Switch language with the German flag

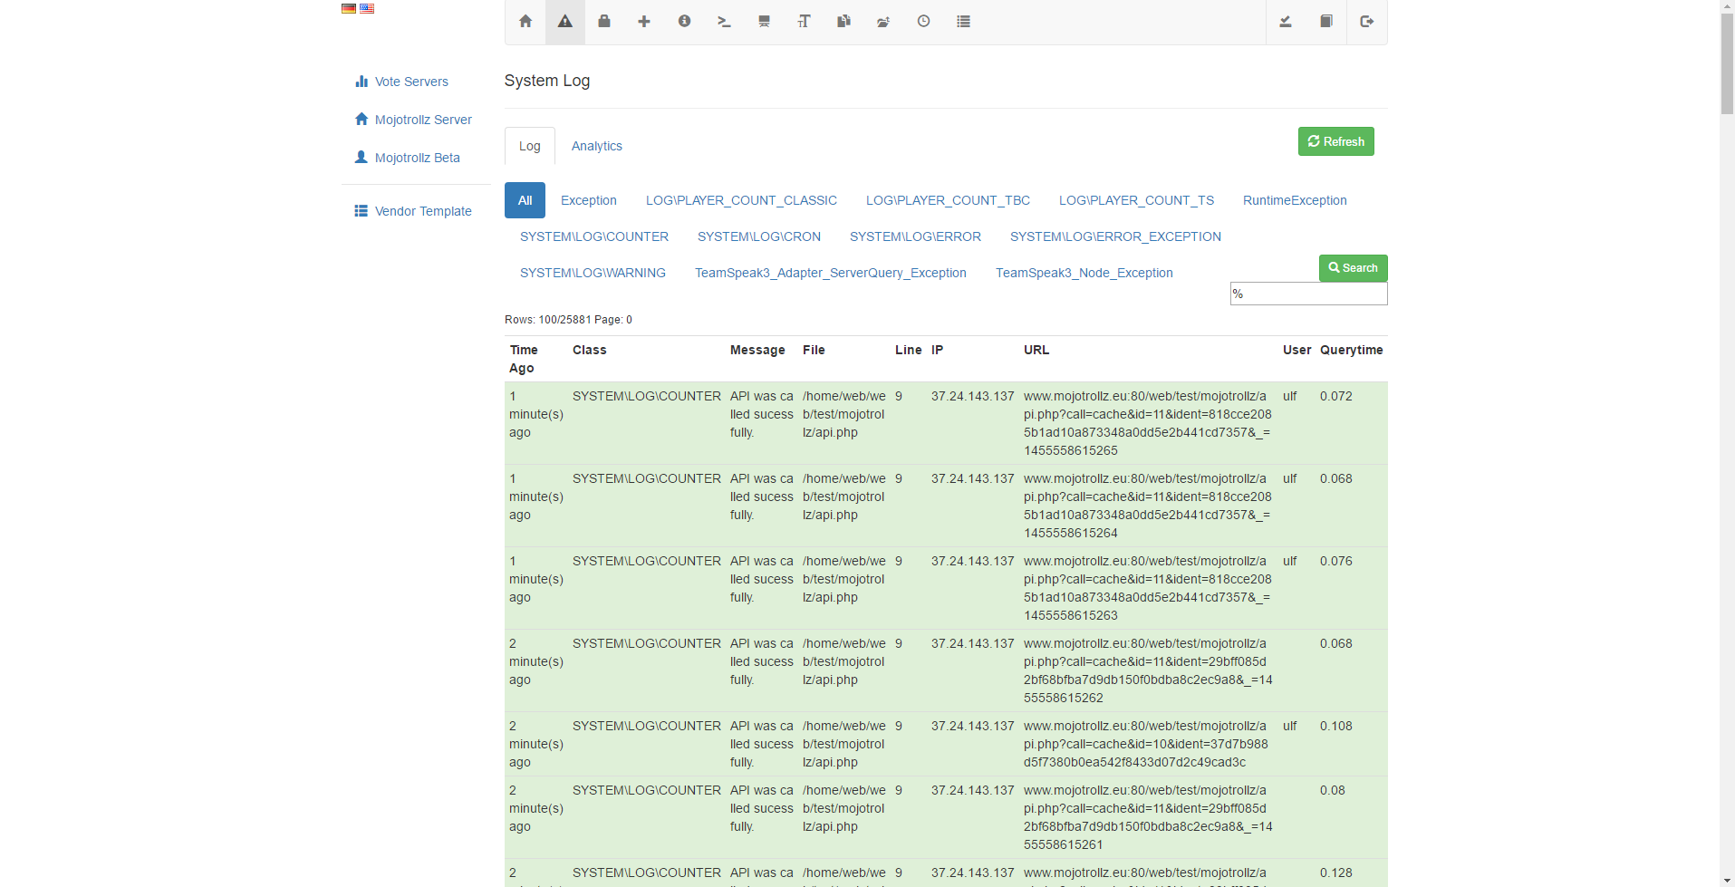click(x=349, y=8)
